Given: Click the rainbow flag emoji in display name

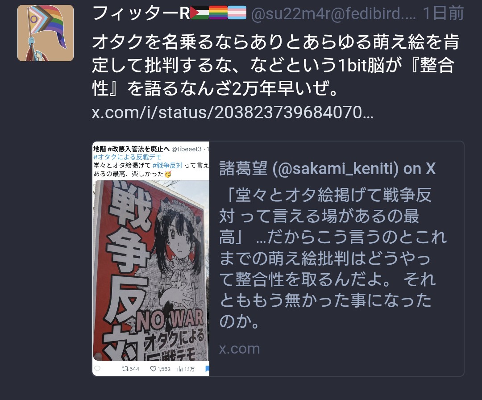Looking at the screenshot, I should [x=218, y=13].
